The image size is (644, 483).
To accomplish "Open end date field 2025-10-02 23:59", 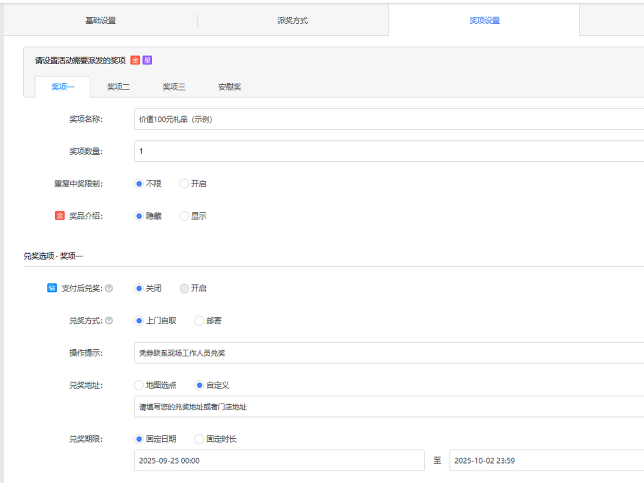I will coord(547,460).
